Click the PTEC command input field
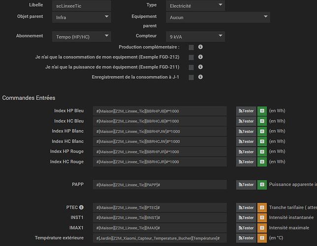Image resolution: width=317 pixels, height=246 pixels. pos(159,208)
